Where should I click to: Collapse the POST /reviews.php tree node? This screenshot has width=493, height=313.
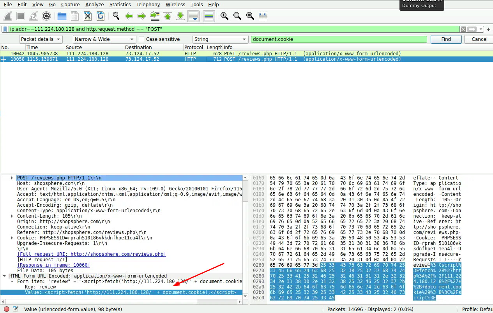[x=12, y=178]
